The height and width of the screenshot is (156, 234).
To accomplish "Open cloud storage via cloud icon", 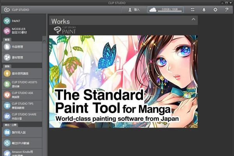I will point(153,10).
